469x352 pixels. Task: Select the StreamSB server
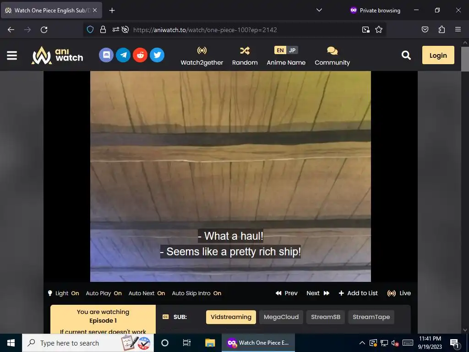coord(326,317)
